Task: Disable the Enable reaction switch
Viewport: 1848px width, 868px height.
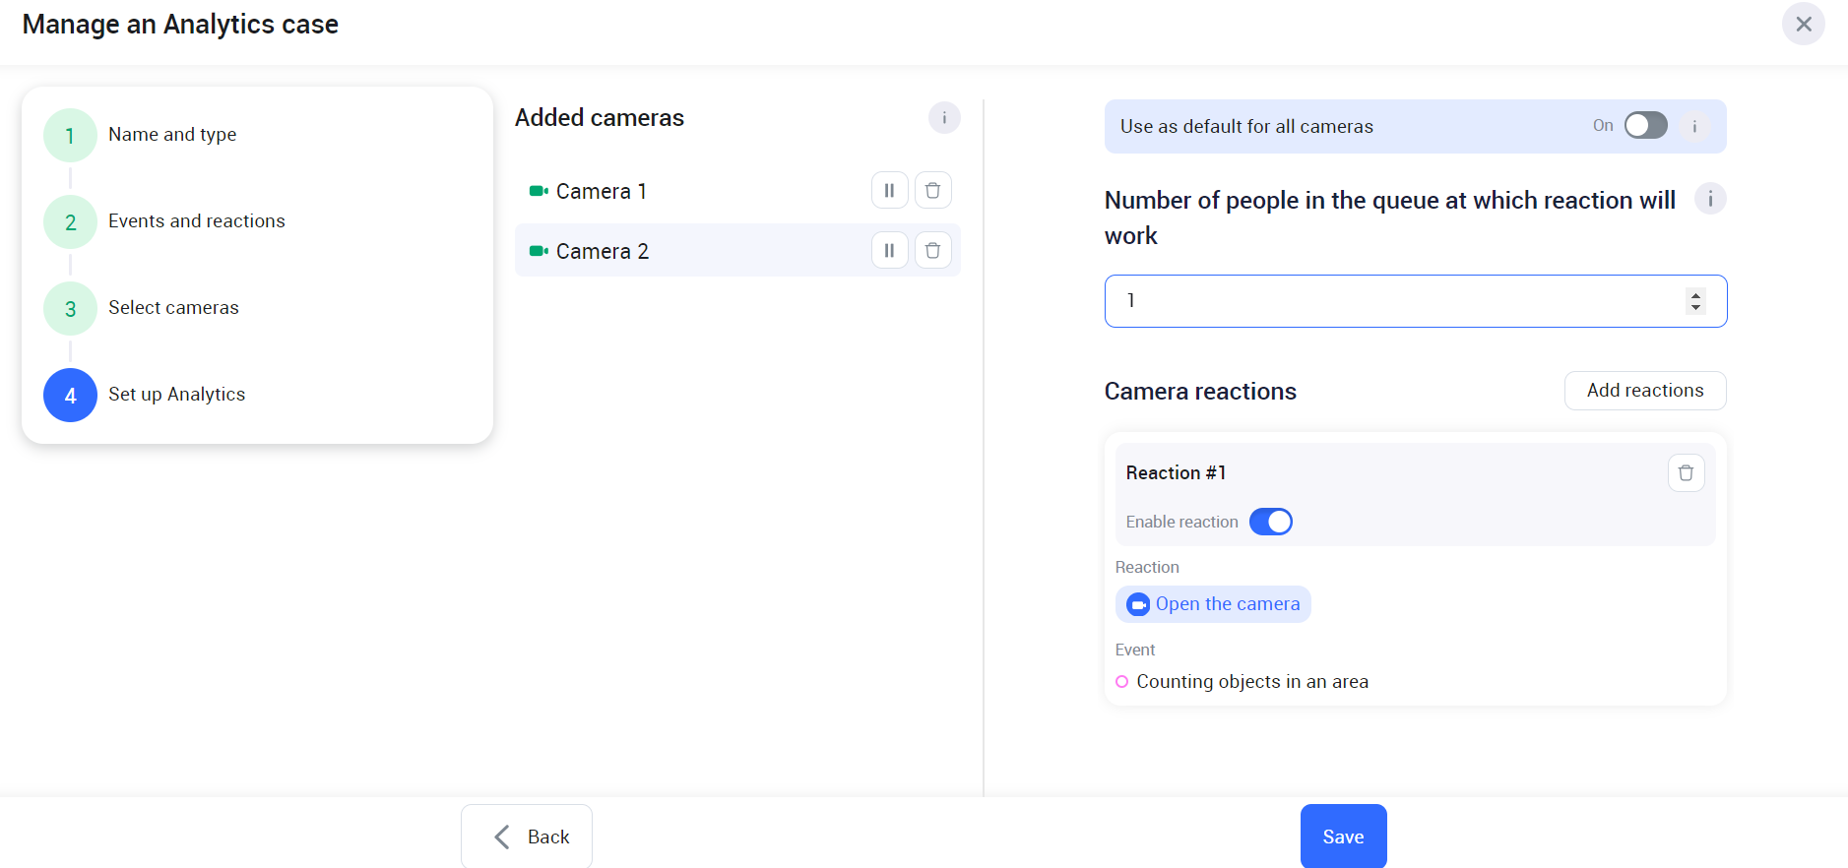Action: pyautogui.click(x=1270, y=522)
